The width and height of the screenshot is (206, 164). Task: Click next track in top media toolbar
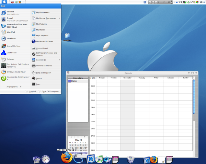tap(156, 2)
